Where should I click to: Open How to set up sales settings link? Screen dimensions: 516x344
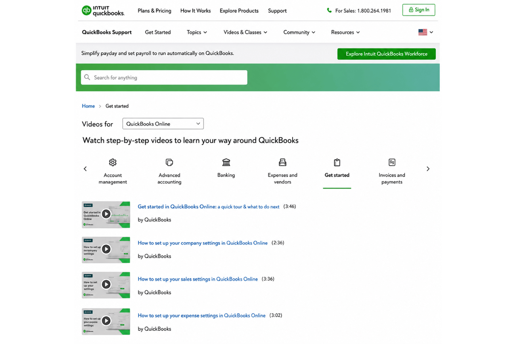198,279
